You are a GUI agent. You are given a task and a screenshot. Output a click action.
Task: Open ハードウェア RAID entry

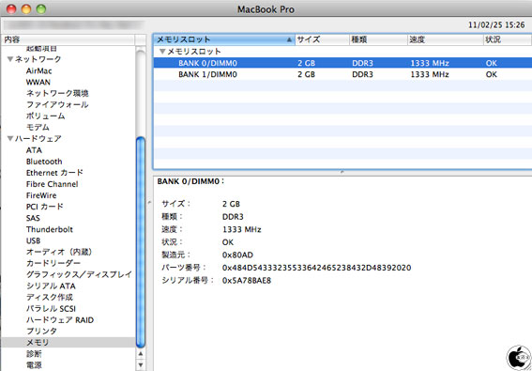60,320
